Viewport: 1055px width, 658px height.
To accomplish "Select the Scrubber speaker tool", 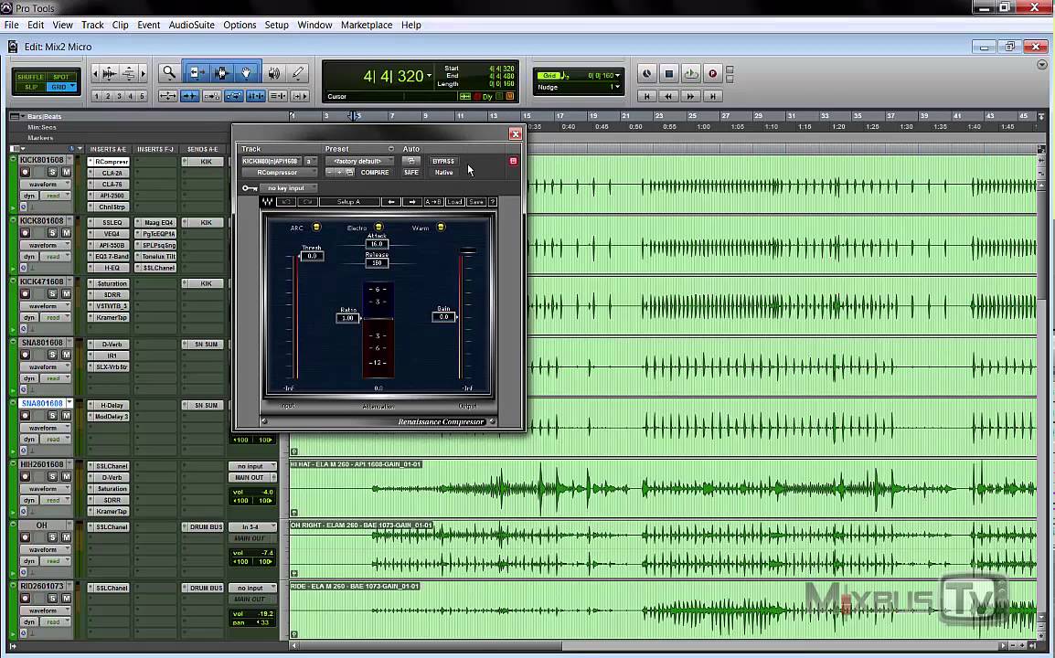I will [x=274, y=73].
